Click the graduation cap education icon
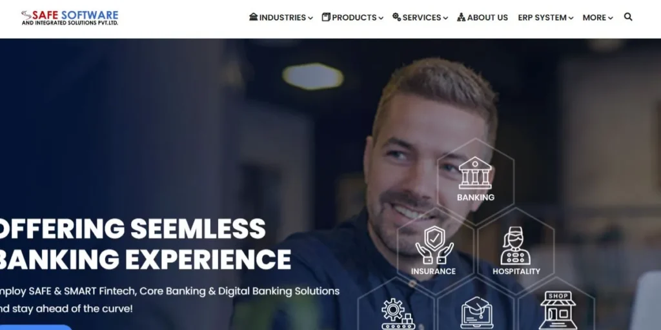This screenshot has height=330, width=661. coord(477,313)
